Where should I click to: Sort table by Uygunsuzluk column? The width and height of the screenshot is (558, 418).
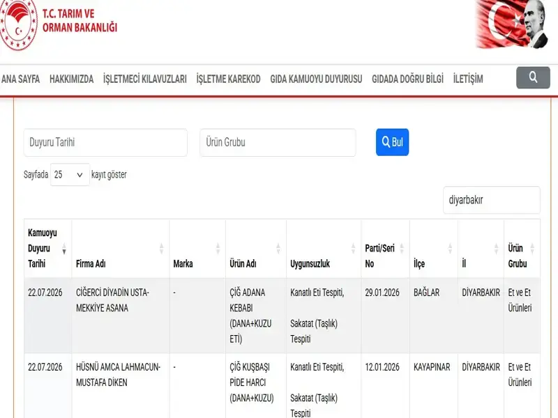[323, 249]
